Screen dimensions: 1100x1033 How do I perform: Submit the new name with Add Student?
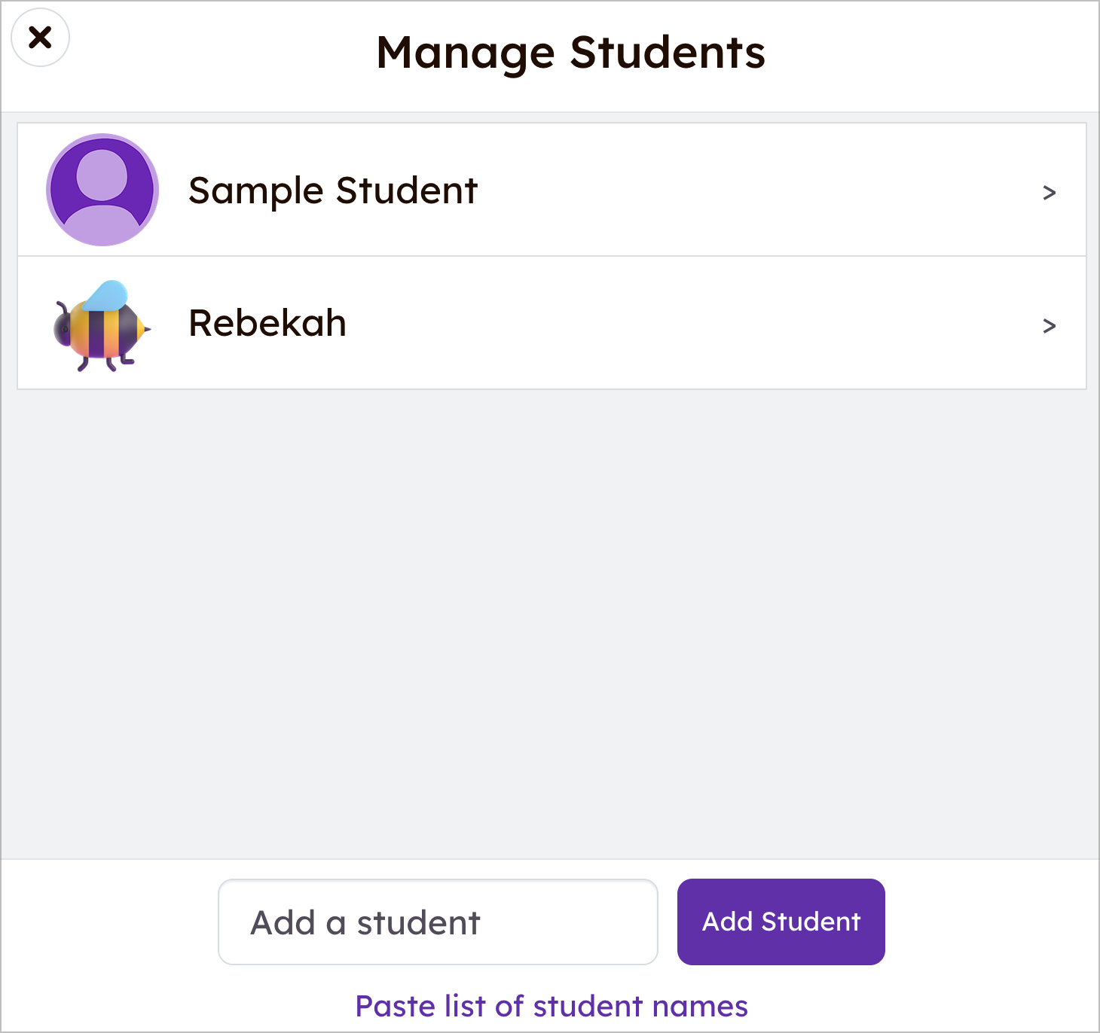[781, 922]
